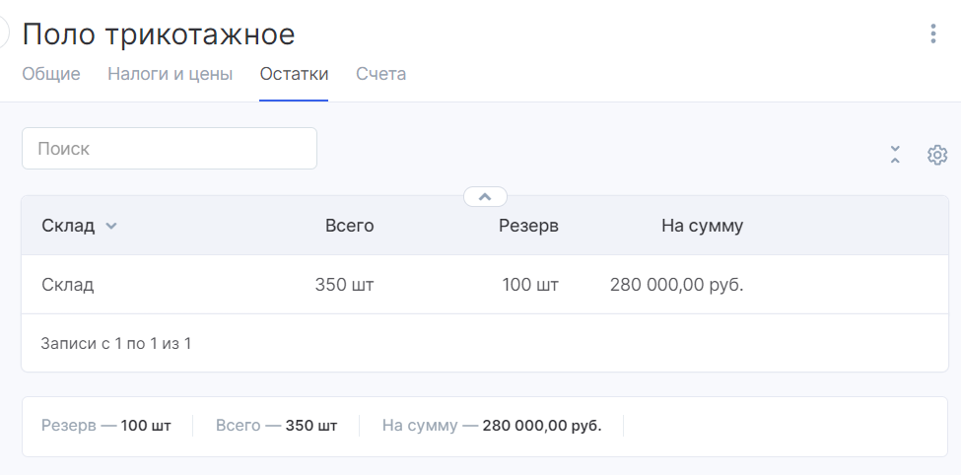Sort by the Резерв column header
961x475 pixels.
click(528, 226)
